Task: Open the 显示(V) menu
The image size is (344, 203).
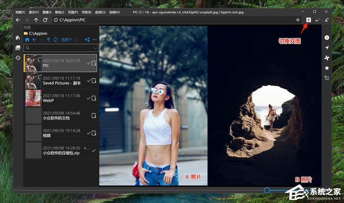Action: pyautogui.click(x=34, y=12)
